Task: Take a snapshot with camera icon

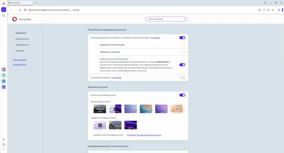Action: (260, 10)
